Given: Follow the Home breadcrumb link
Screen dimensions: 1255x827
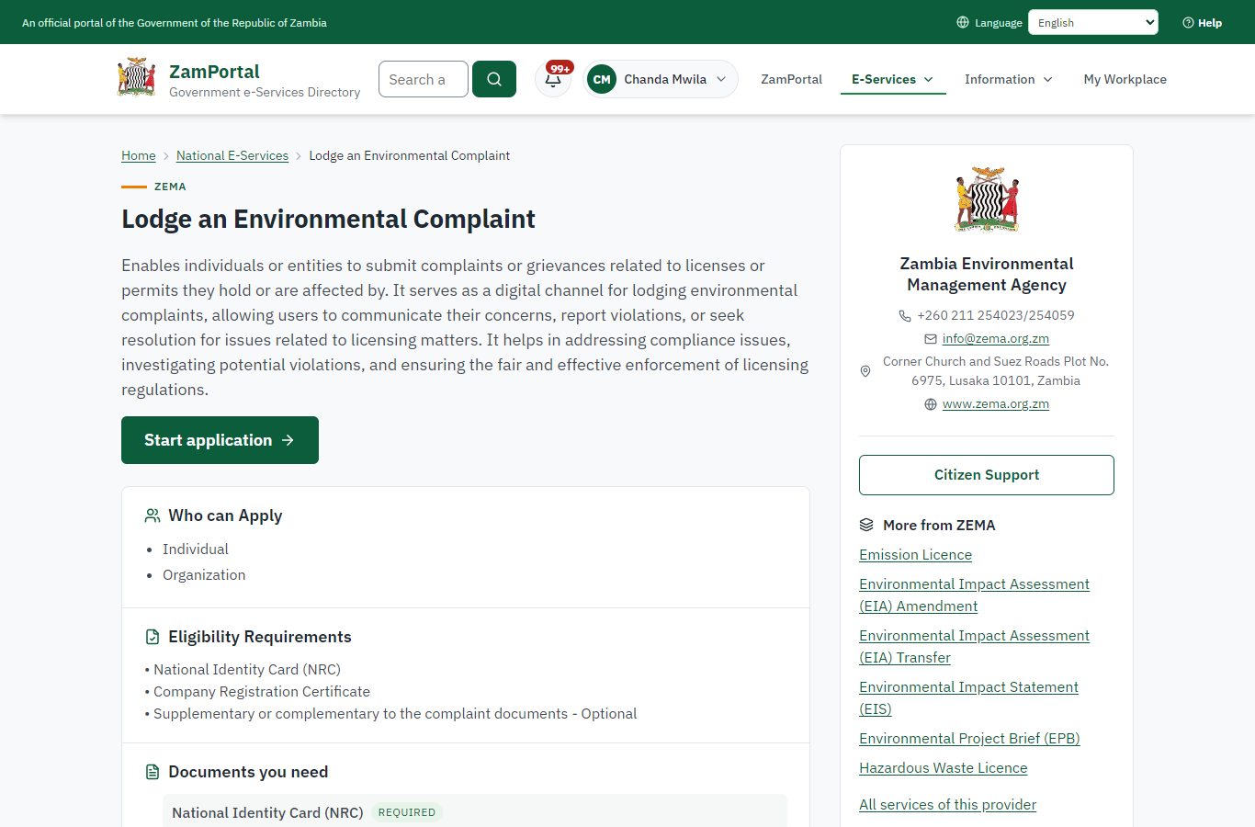Looking at the screenshot, I should point(139,155).
